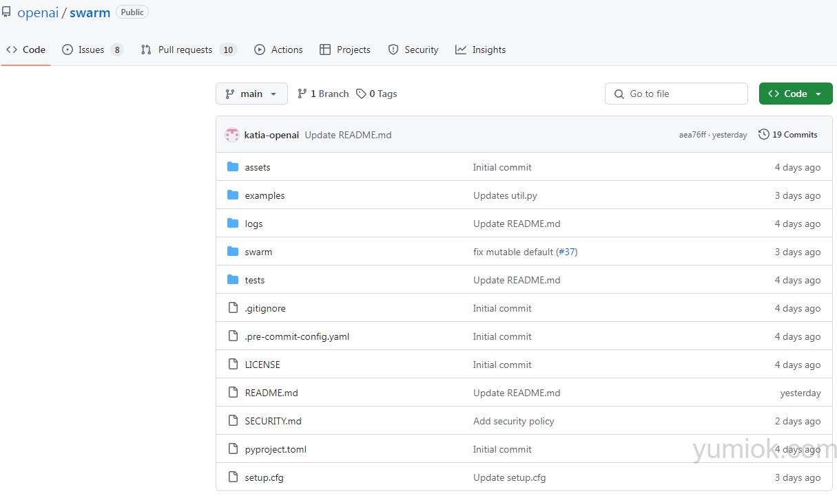Viewport: 837px width, 498px height.
Task: Expand the green Code dropdown button
Action: [795, 94]
